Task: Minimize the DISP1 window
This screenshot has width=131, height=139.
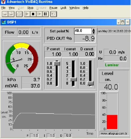Action: tap(119, 22)
